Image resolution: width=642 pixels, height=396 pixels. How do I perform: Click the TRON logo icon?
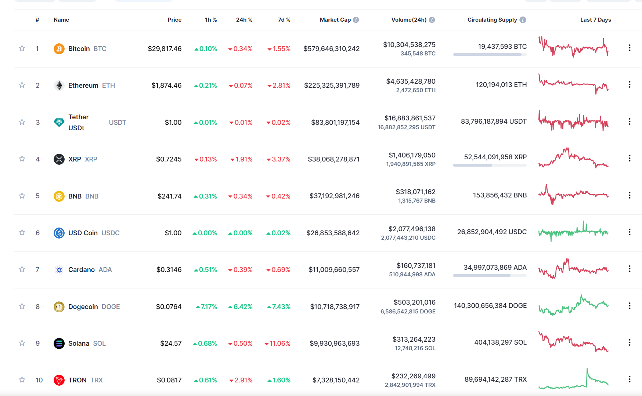click(x=59, y=380)
